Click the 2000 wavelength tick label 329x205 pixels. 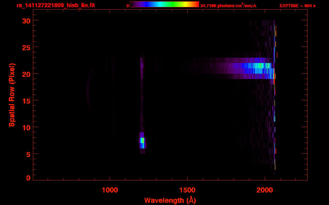265,190
